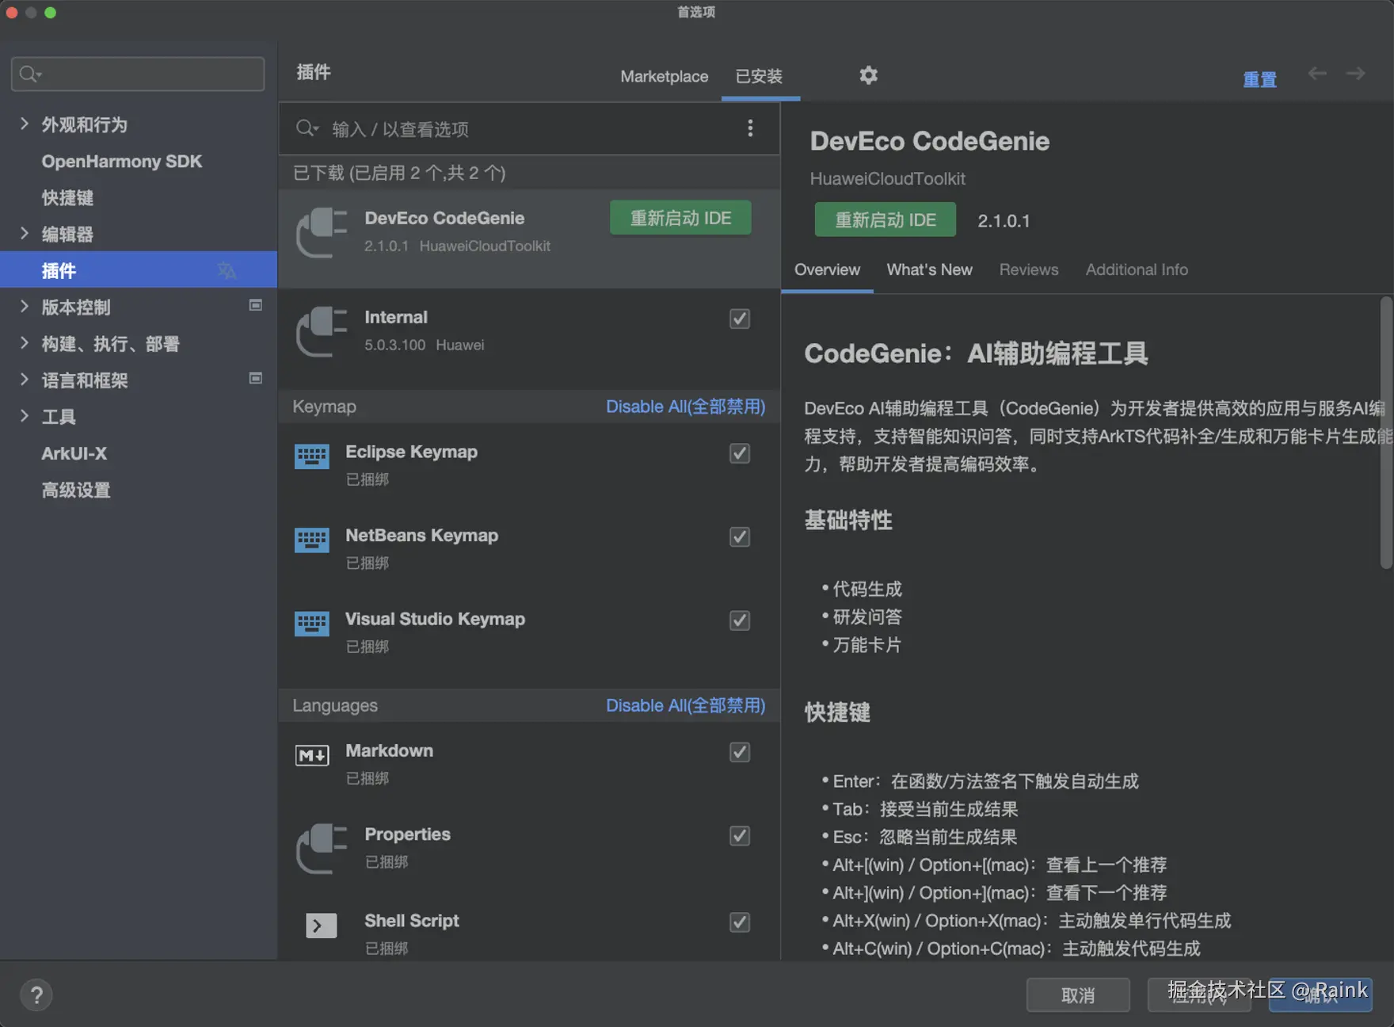
Task: Click the Visual Studio Keymap keyboard icon
Action: pyautogui.click(x=312, y=624)
